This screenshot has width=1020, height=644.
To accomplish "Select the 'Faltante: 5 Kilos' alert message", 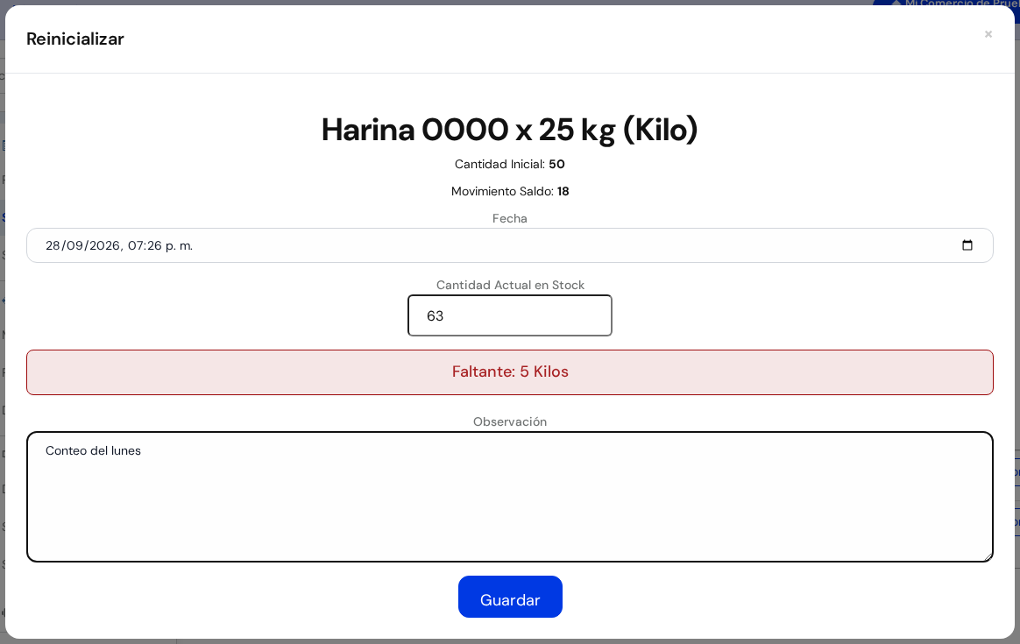I will [x=509, y=372].
